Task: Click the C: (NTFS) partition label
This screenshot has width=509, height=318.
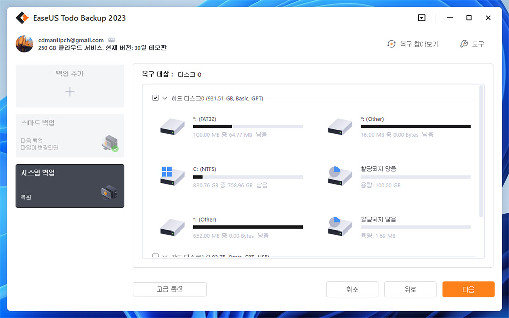Action: [205, 169]
